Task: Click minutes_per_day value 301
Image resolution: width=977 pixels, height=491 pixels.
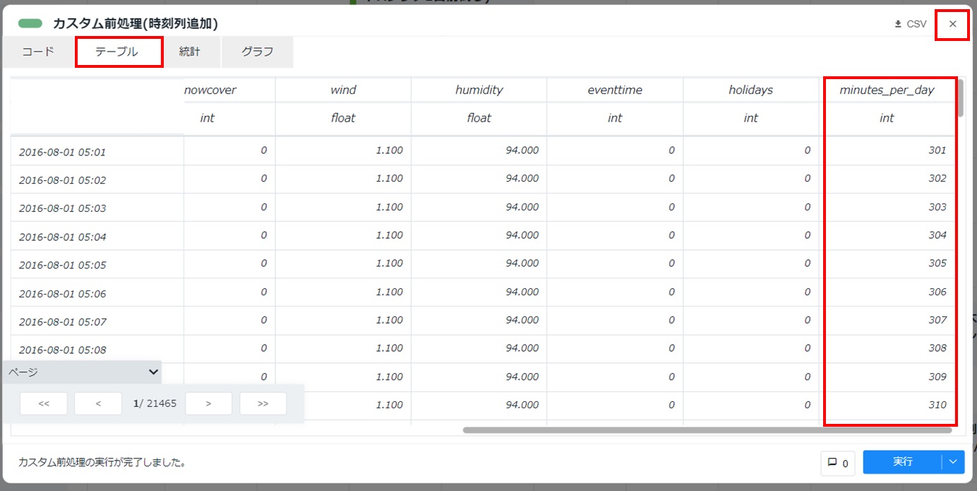Action: (937, 150)
